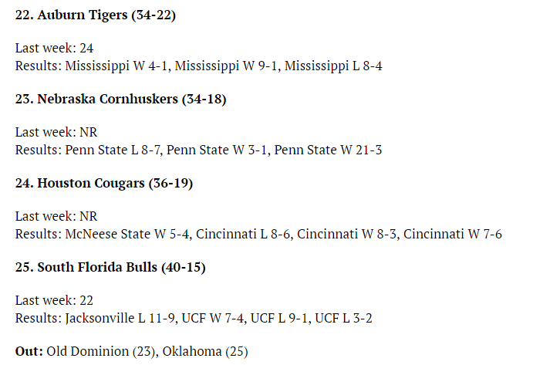Screen dimensions: 533x365
Task: Click the Cincinnati W 7-6 result
Action: tap(453, 234)
